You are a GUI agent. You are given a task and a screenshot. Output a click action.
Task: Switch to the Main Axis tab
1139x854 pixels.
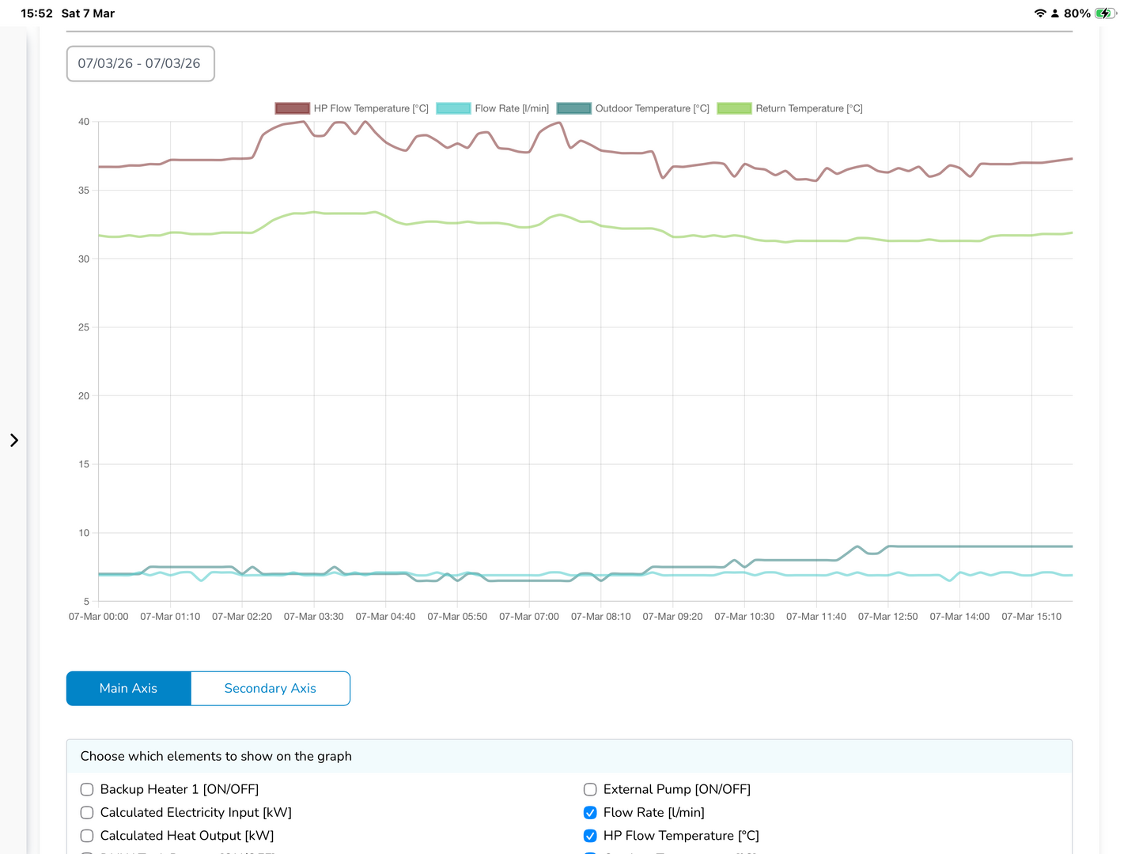tap(128, 689)
